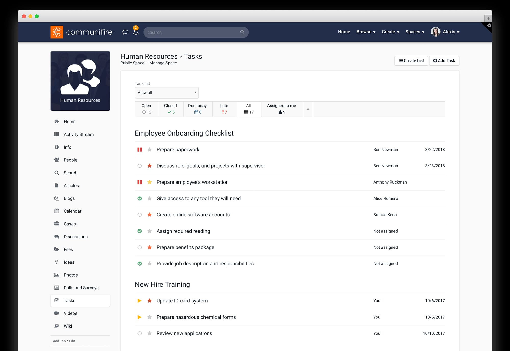
Task: Unstar the Prepare benefits package task
Action: (150, 247)
